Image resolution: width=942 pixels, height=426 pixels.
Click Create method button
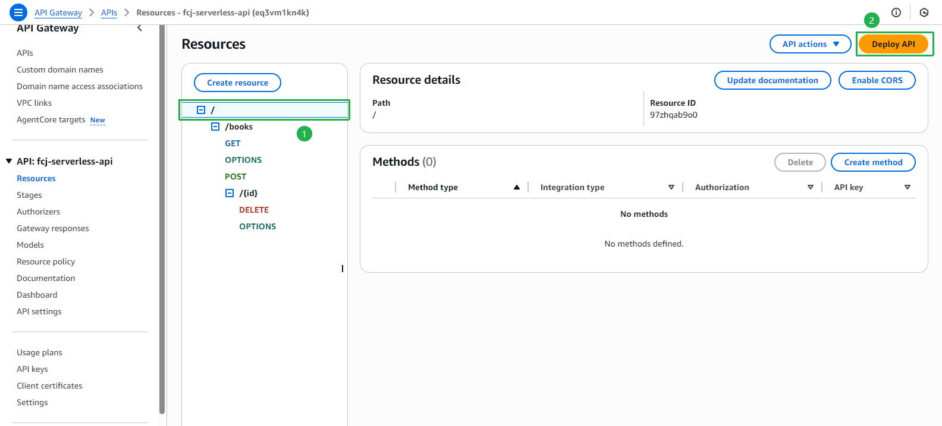pyautogui.click(x=873, y=162)
